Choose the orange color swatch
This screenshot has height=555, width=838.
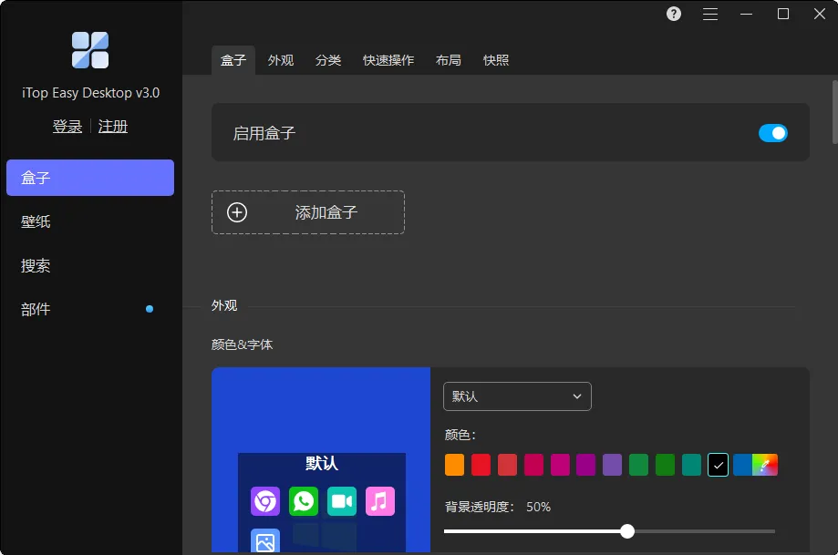[x=455, y=465]
